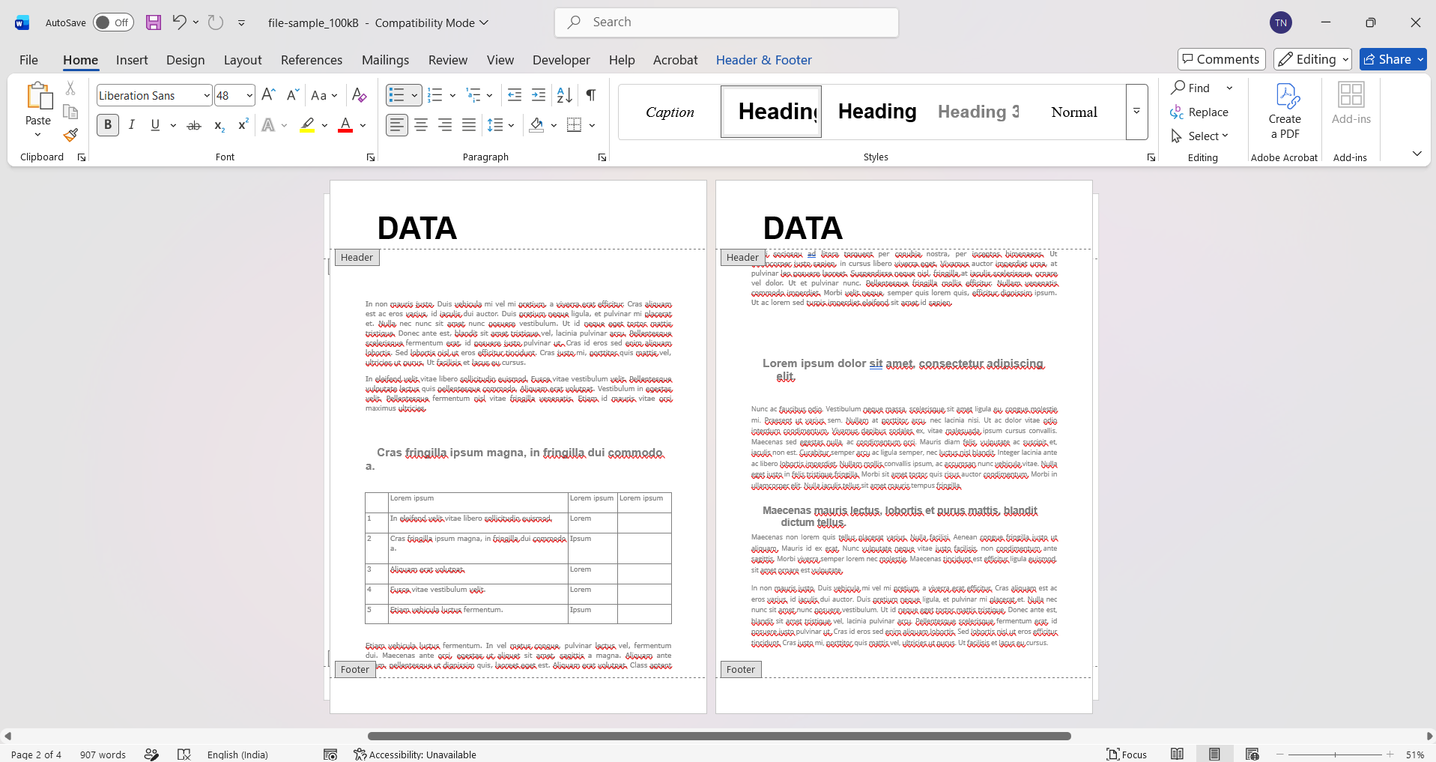The height and width of the screenshot is (762, 1436).
Task: Click the Replace button
Action: 1199,112
